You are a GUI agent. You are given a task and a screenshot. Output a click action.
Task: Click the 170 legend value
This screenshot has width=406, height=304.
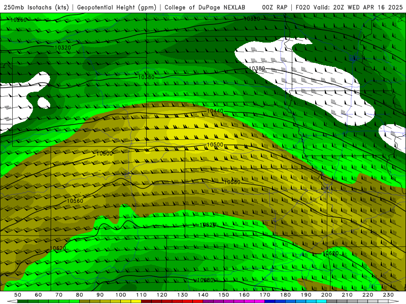point(265,295)
